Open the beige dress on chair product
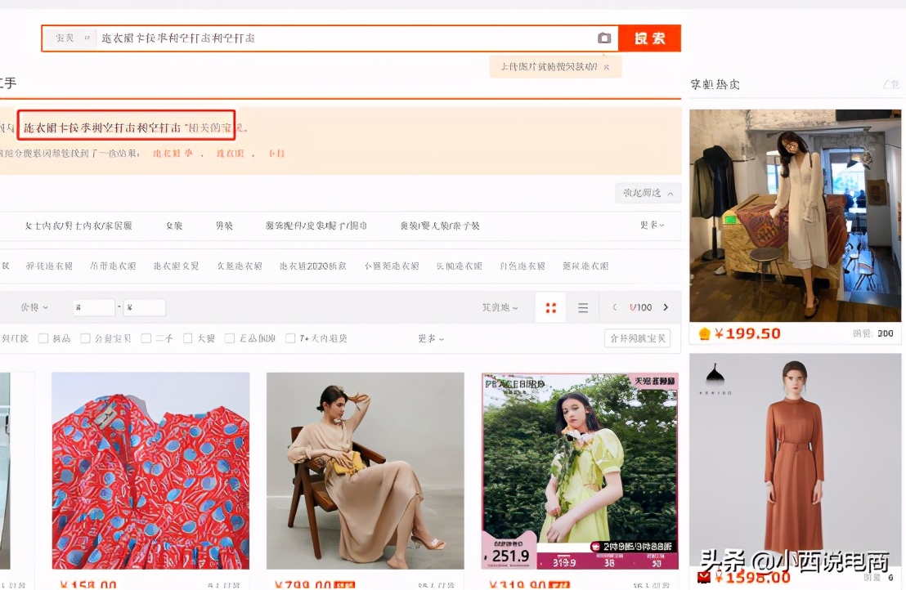This screenshot has width=906, height=590. click(x=366, y=471)
